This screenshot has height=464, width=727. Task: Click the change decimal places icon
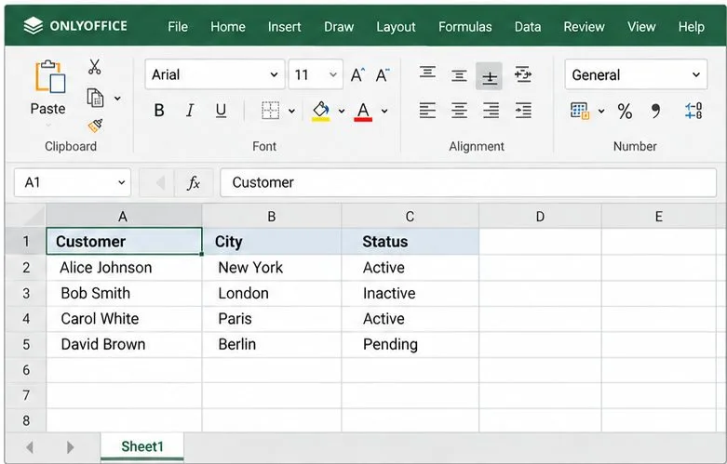pos(693,111)
